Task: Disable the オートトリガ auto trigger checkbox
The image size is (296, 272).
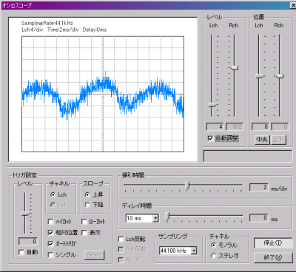Action: tap(50, 244)
